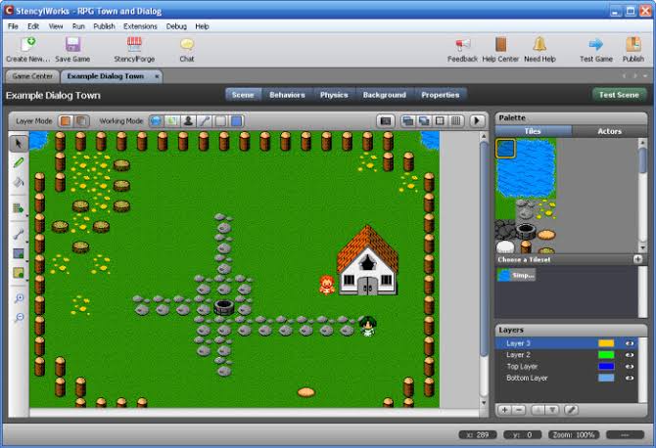Select the arrow selection tool

click(x=18, y=144)
